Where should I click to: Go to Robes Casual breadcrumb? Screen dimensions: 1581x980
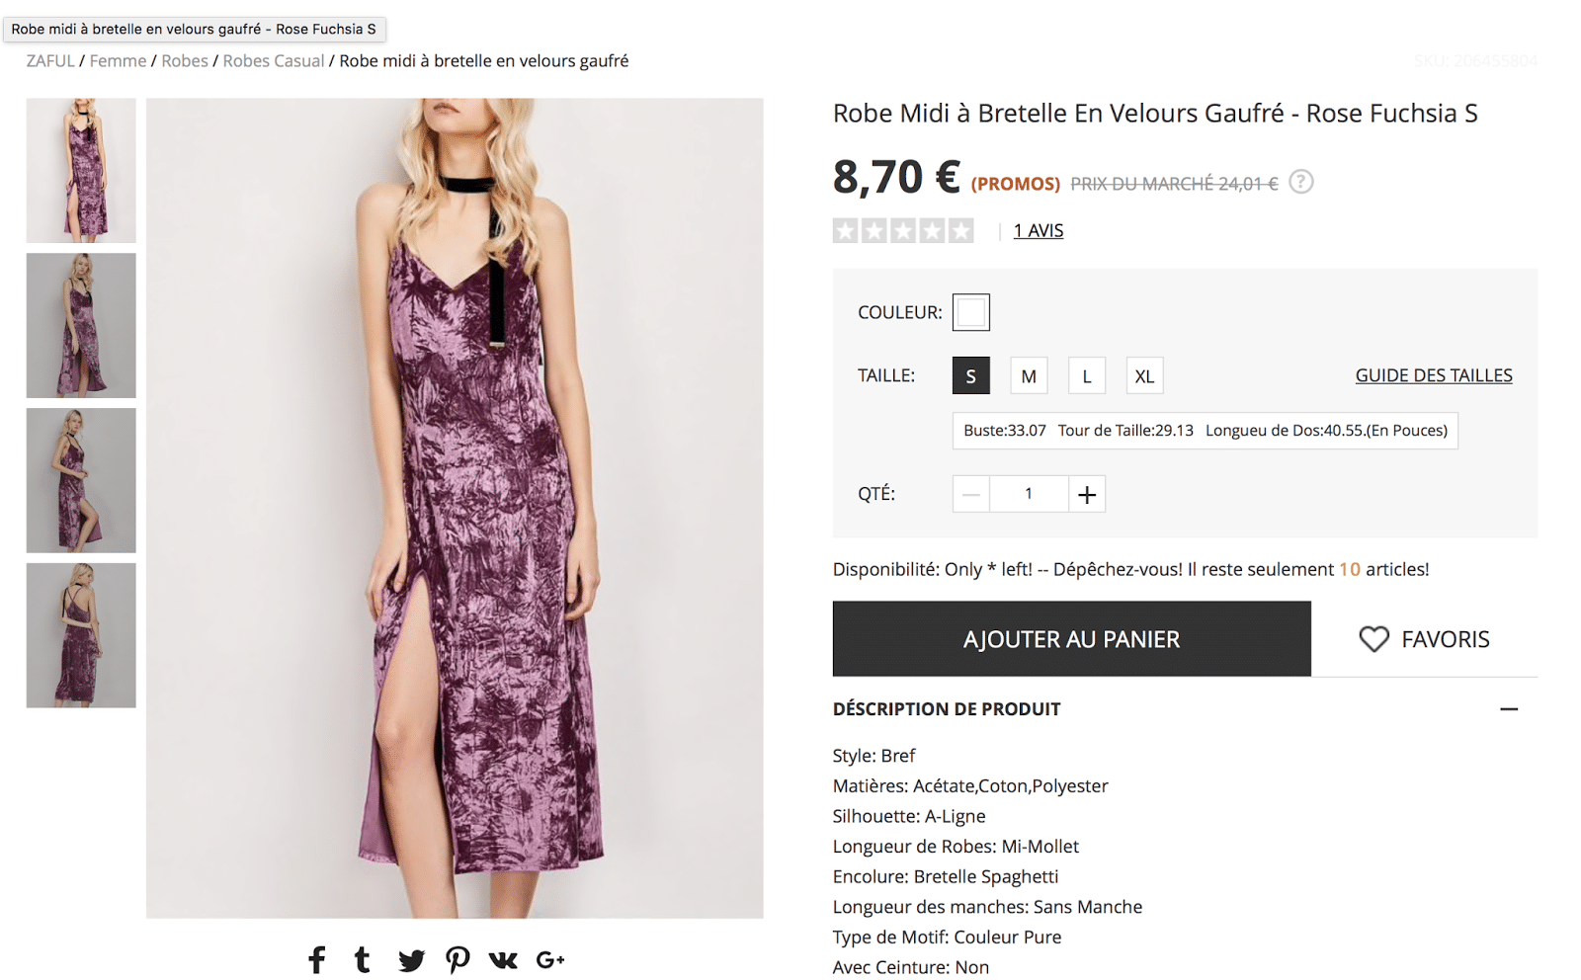coord(273,61)
